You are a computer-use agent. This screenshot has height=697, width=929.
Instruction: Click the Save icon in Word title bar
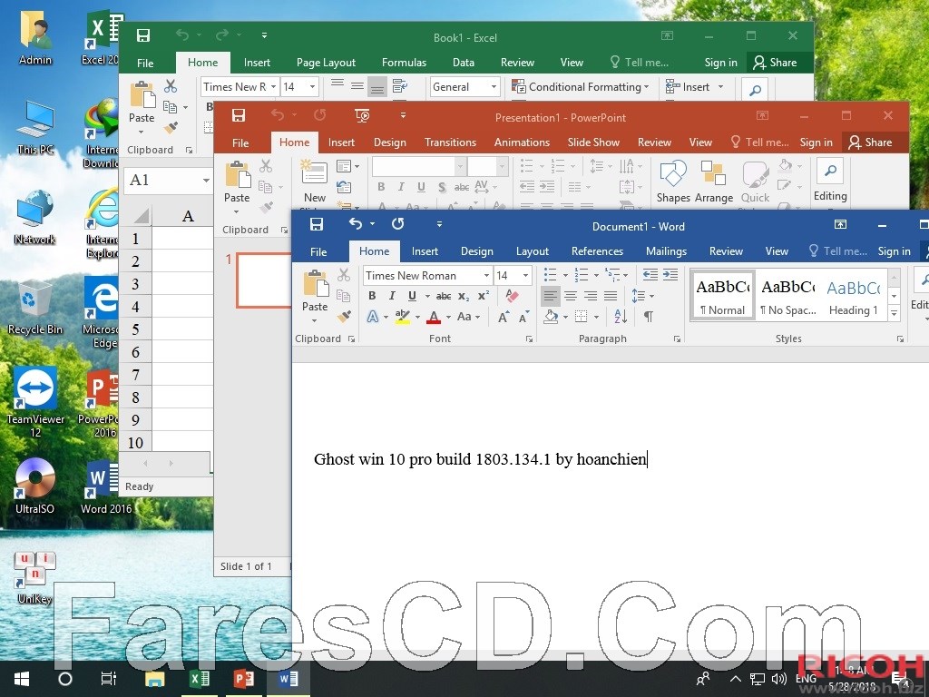click(317, 224)
